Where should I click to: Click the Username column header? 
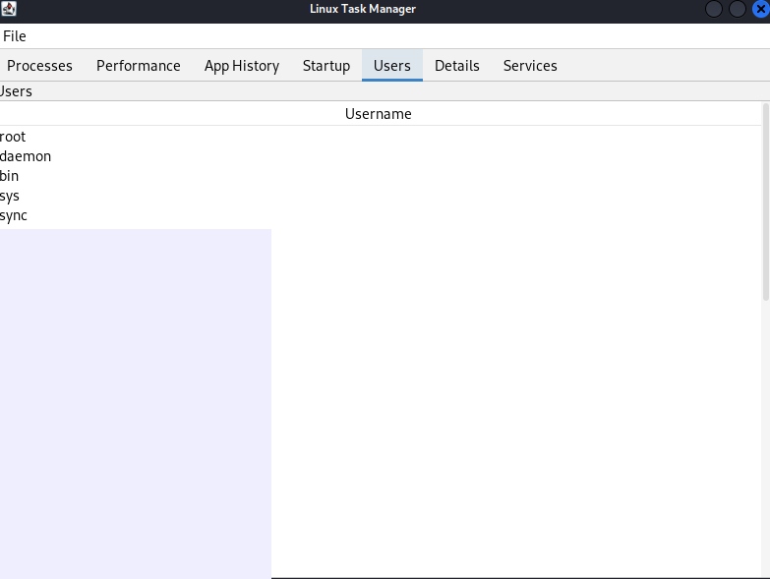click(x=379, y=114)
